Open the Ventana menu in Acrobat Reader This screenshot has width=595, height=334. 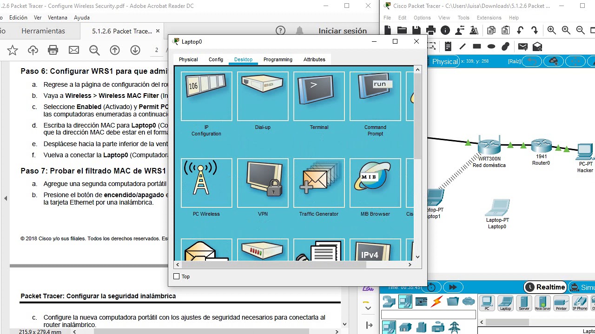tap(58, 18)
